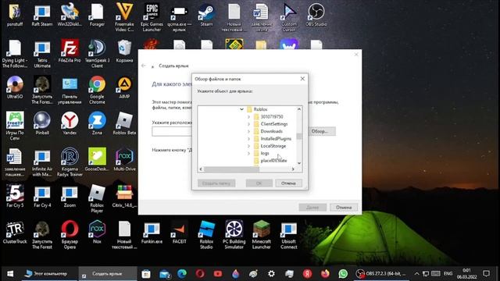The image size is (500, 281).
Task: Open Microsoft Edge from the taskbar
Action: (182, 274)
